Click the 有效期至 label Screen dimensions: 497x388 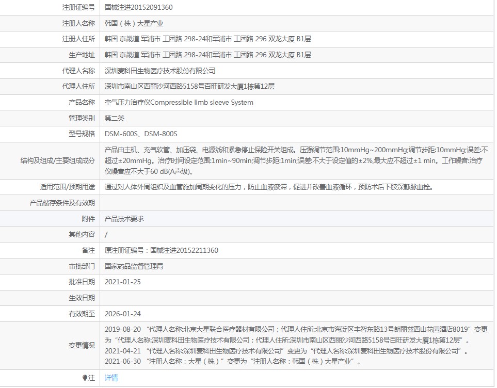(x=82, y=314)
